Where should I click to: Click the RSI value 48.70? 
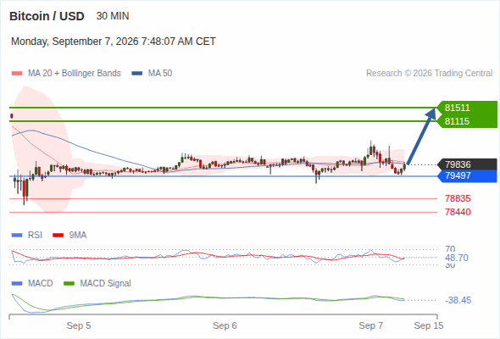pyautogui.click(x=457, y=258)
